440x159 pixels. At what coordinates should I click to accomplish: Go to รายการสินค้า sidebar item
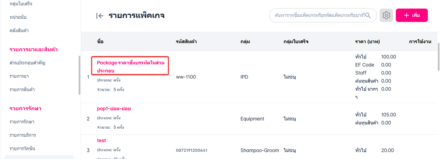tap(22, 90)
